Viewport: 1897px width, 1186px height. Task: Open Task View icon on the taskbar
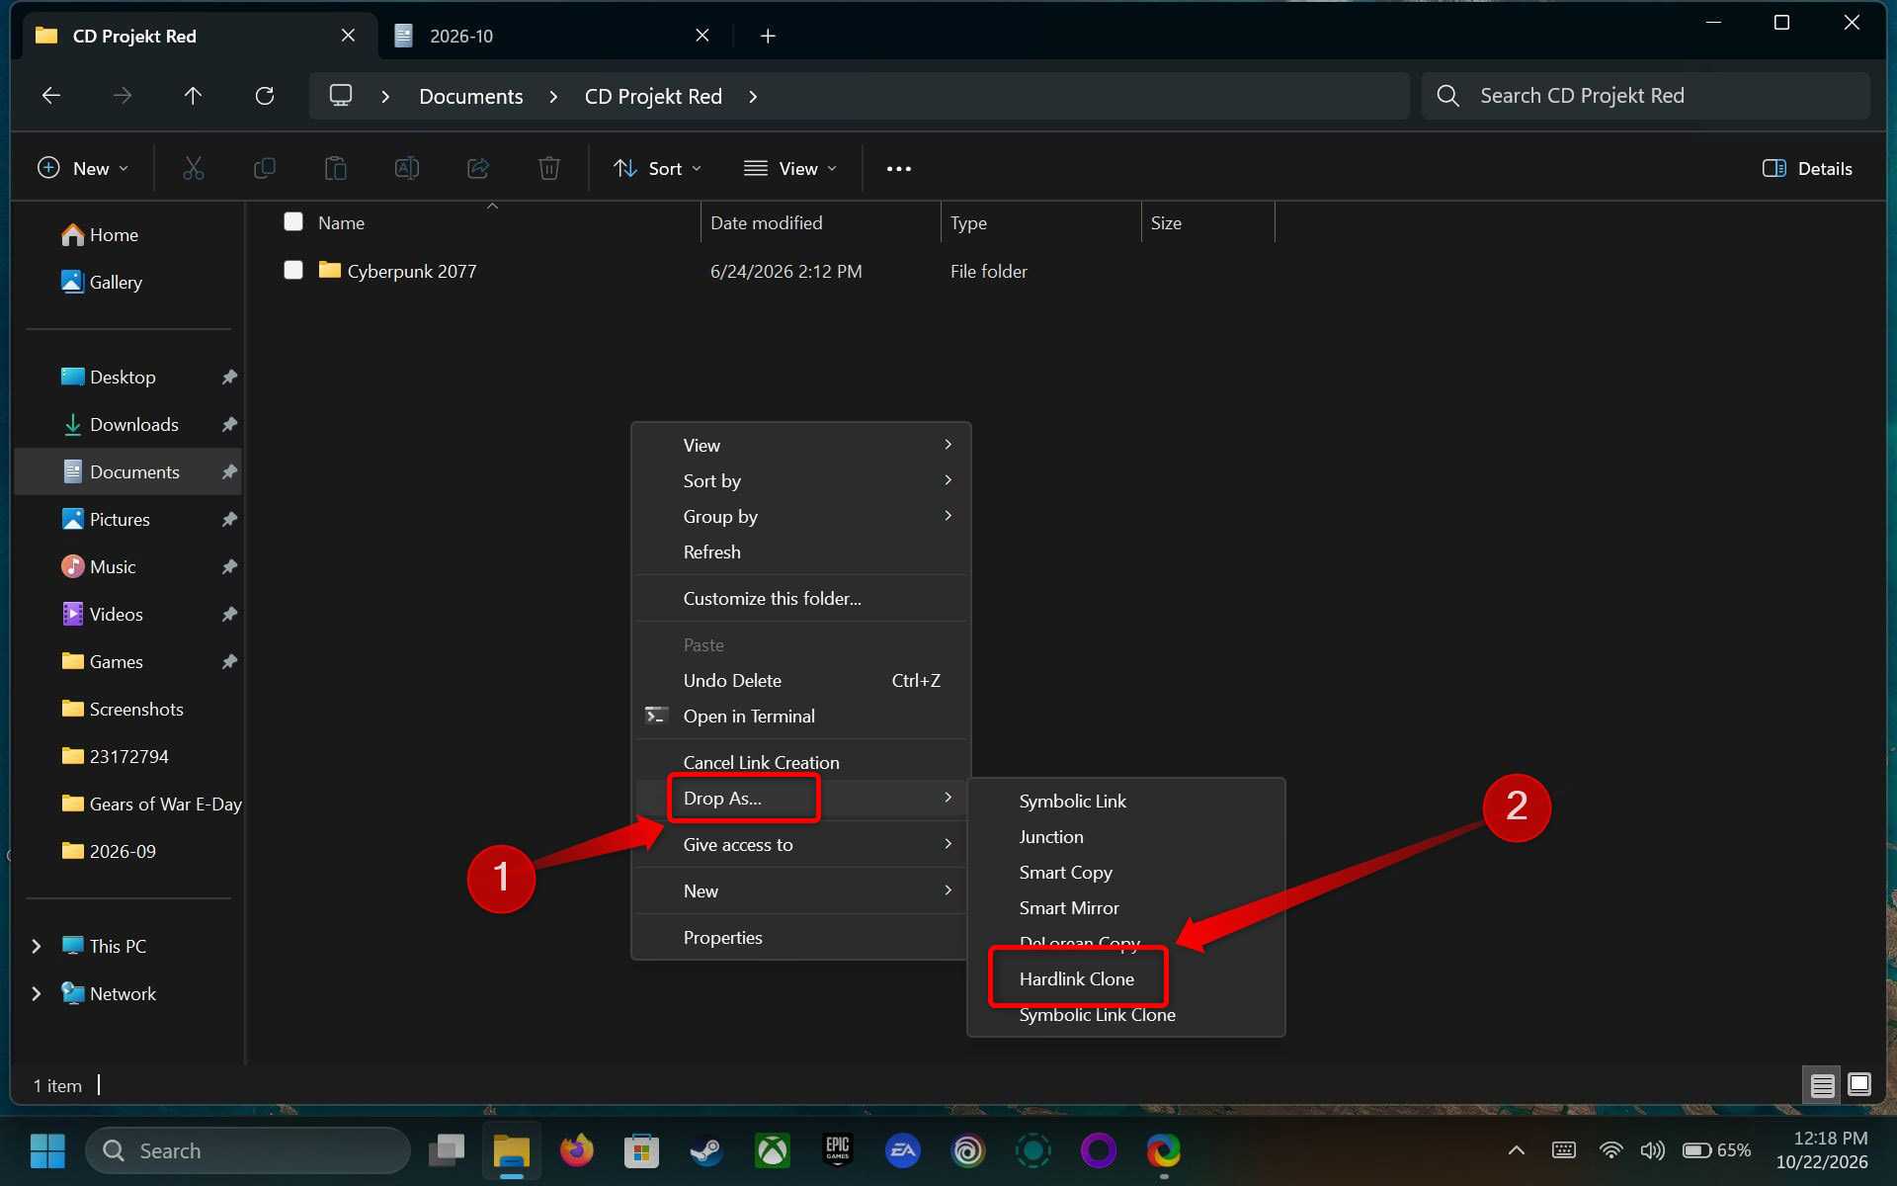pos(447,1150)
